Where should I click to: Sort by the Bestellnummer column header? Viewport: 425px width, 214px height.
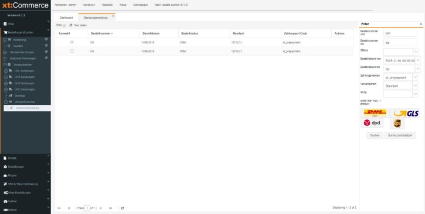pos(114,33)
